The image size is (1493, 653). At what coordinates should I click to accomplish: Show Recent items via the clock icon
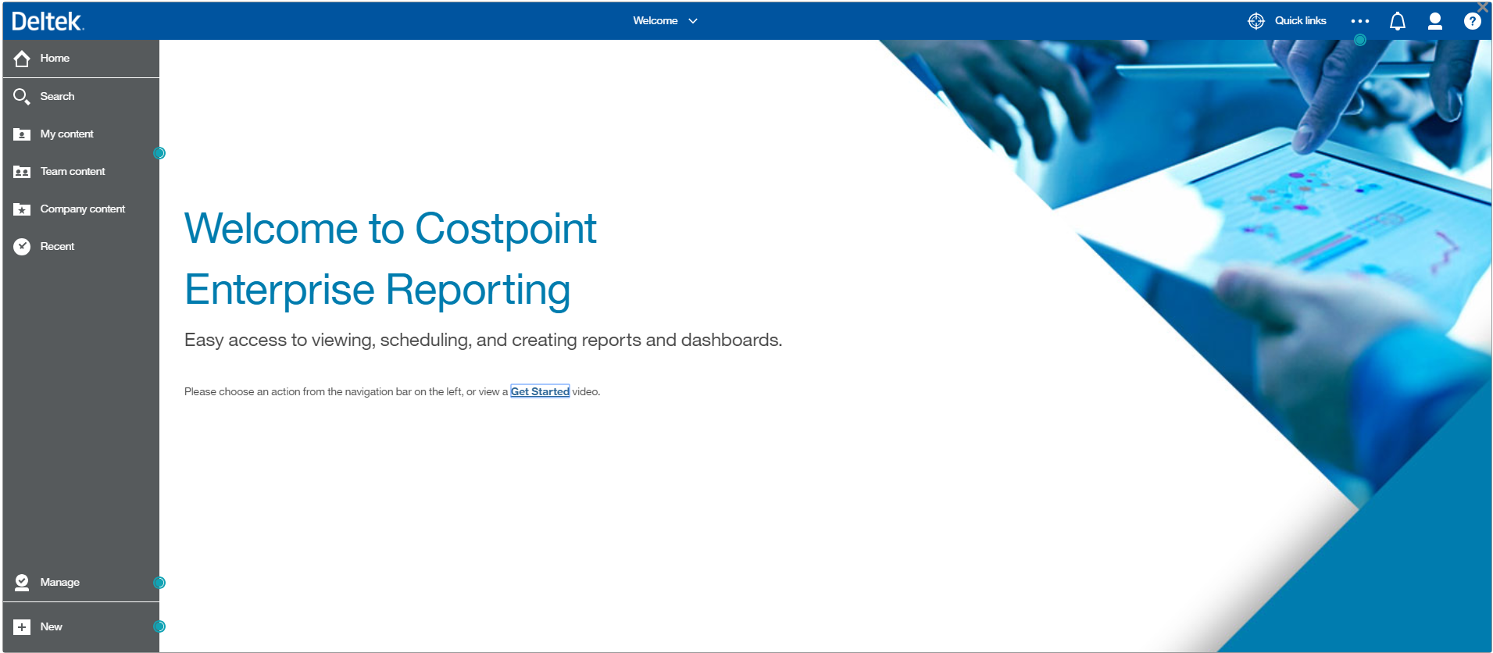point(22,247)
